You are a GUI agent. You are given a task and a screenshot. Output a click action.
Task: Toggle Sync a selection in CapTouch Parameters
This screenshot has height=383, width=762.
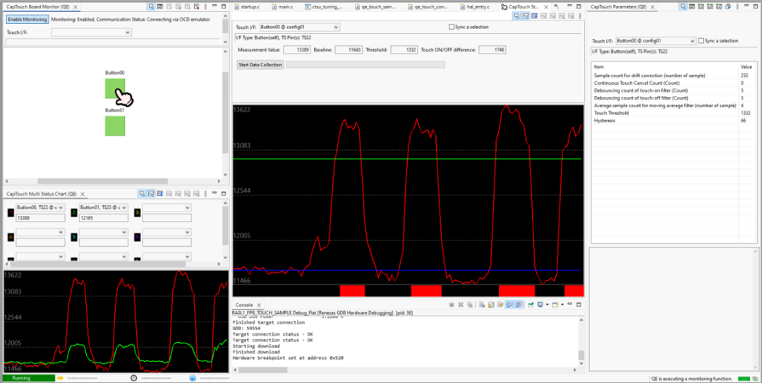coord(701,41)
